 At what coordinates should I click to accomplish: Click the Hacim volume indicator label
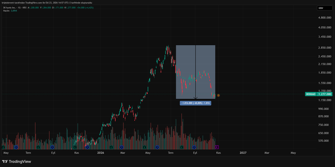click(x=6, y=11)
